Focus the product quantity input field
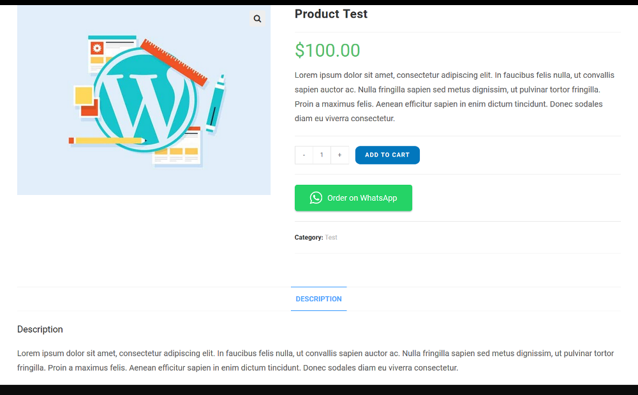638x395 pixels. coord(322,155)
